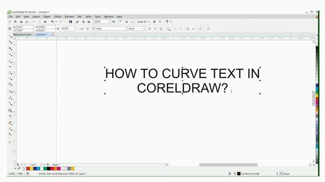Select the Shape tool in the toolbox
The height and width of the screenshot is (182, 325).
click(10, 42)
